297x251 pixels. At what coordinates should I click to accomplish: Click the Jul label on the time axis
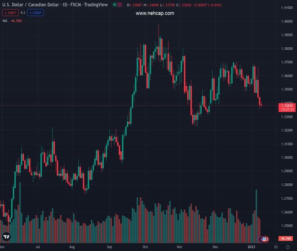[x=38, y=247]
